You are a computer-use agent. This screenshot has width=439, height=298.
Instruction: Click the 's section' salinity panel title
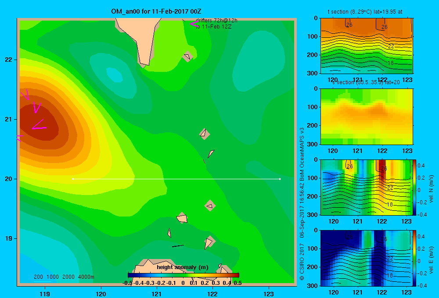pos(366,82)
